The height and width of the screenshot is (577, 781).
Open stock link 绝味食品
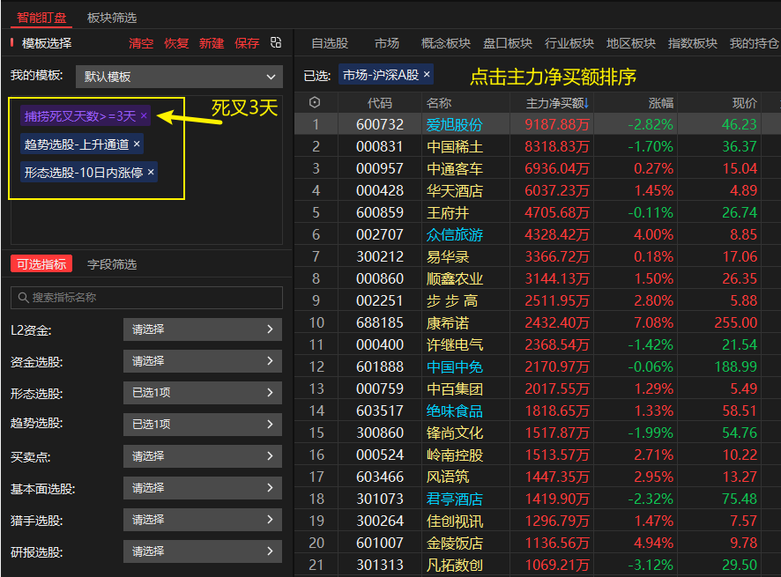(454, 411)
